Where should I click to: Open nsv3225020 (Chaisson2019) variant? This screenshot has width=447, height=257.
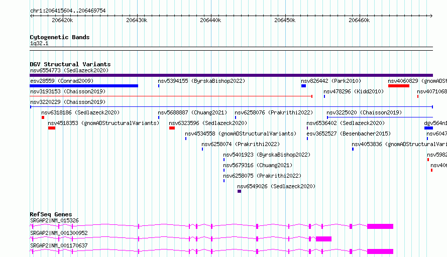click(x=364, y=112)
